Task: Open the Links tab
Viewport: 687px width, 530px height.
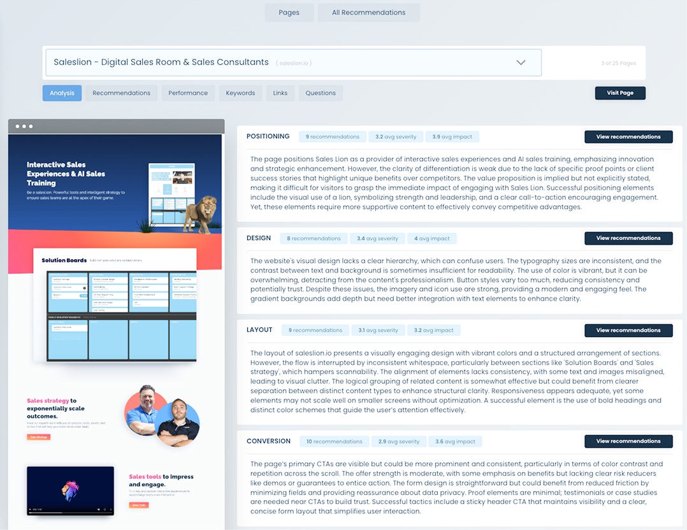Action: pyautogui.click(x=280, y=93)
